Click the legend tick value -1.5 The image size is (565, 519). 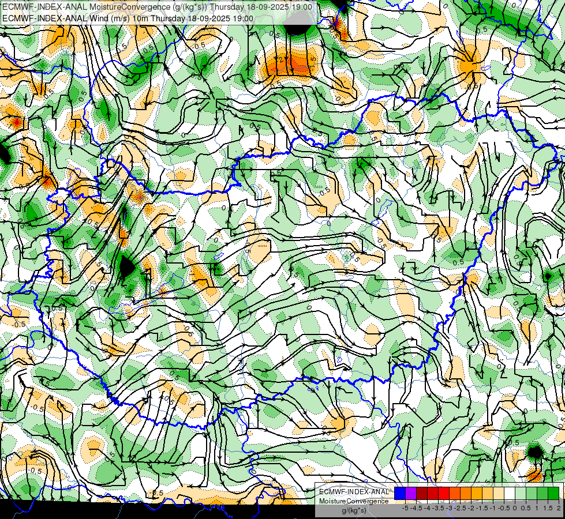(482, 508)
